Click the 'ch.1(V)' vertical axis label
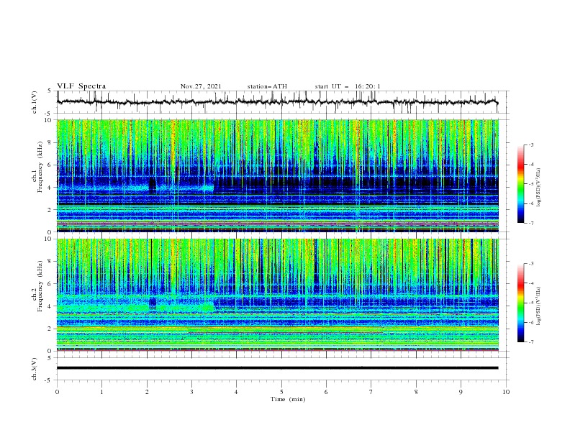The image size is (570, 440). (35, 102)
